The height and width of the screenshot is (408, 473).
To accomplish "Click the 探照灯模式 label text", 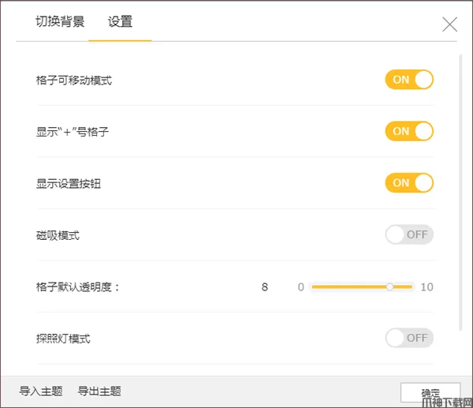I will coord(63,339).
